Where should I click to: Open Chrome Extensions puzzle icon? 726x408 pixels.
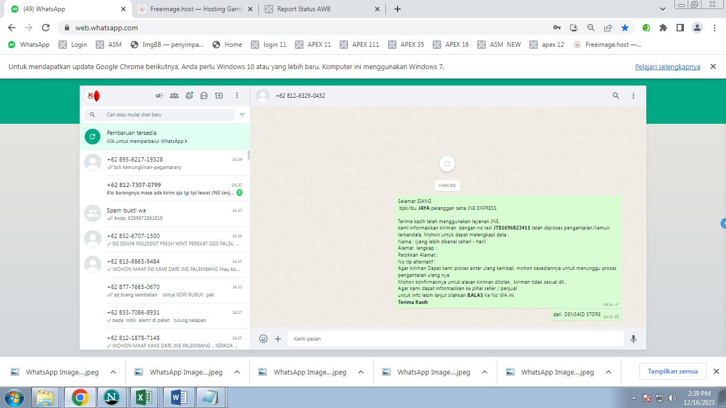663,28
